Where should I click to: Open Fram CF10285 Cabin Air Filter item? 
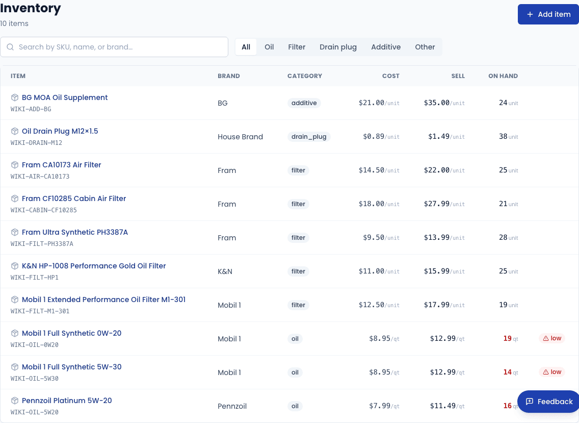click(x=74, y=198)
